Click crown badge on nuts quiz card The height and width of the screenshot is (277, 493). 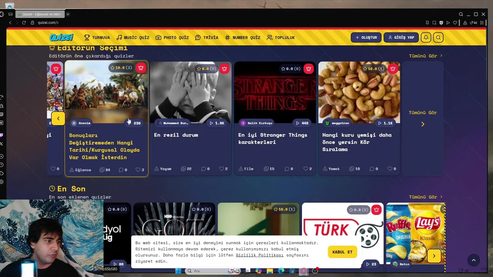[392, 68]
